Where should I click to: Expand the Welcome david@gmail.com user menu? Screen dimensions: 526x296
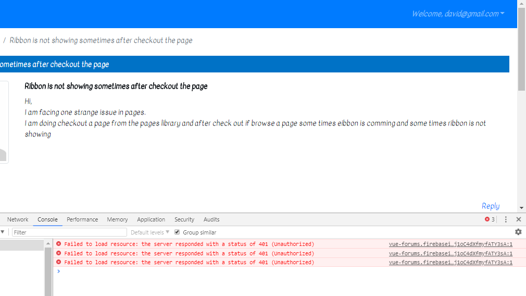click(x=457, y=14)
